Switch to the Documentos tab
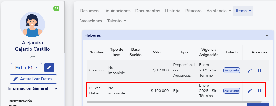This screenshot has width=276, height=106. [x=148, y=11]
